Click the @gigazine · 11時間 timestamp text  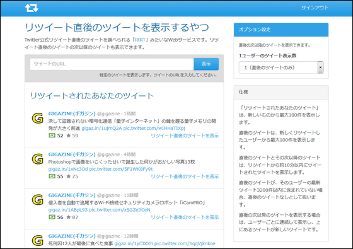point(118,195)
